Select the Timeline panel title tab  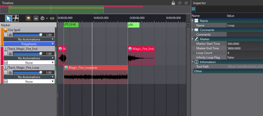pos(8,3)
